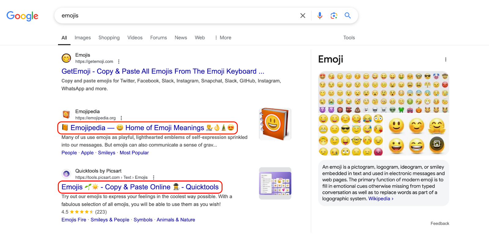Open the Forums tab
The image size is (489, 236).
point(159,38)
